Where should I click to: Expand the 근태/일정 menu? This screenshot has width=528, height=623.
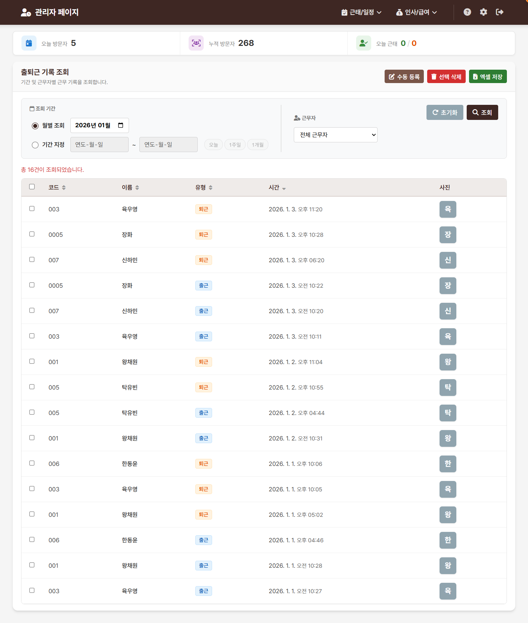tap(361, 12)
